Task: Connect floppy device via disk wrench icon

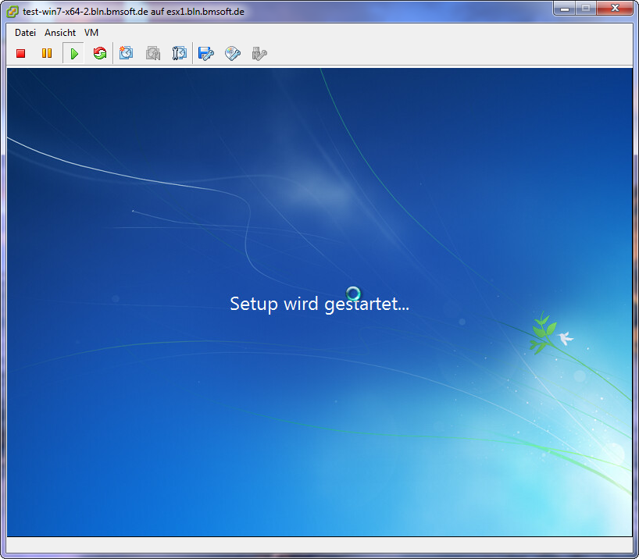Action: click(x=205, y=53)
